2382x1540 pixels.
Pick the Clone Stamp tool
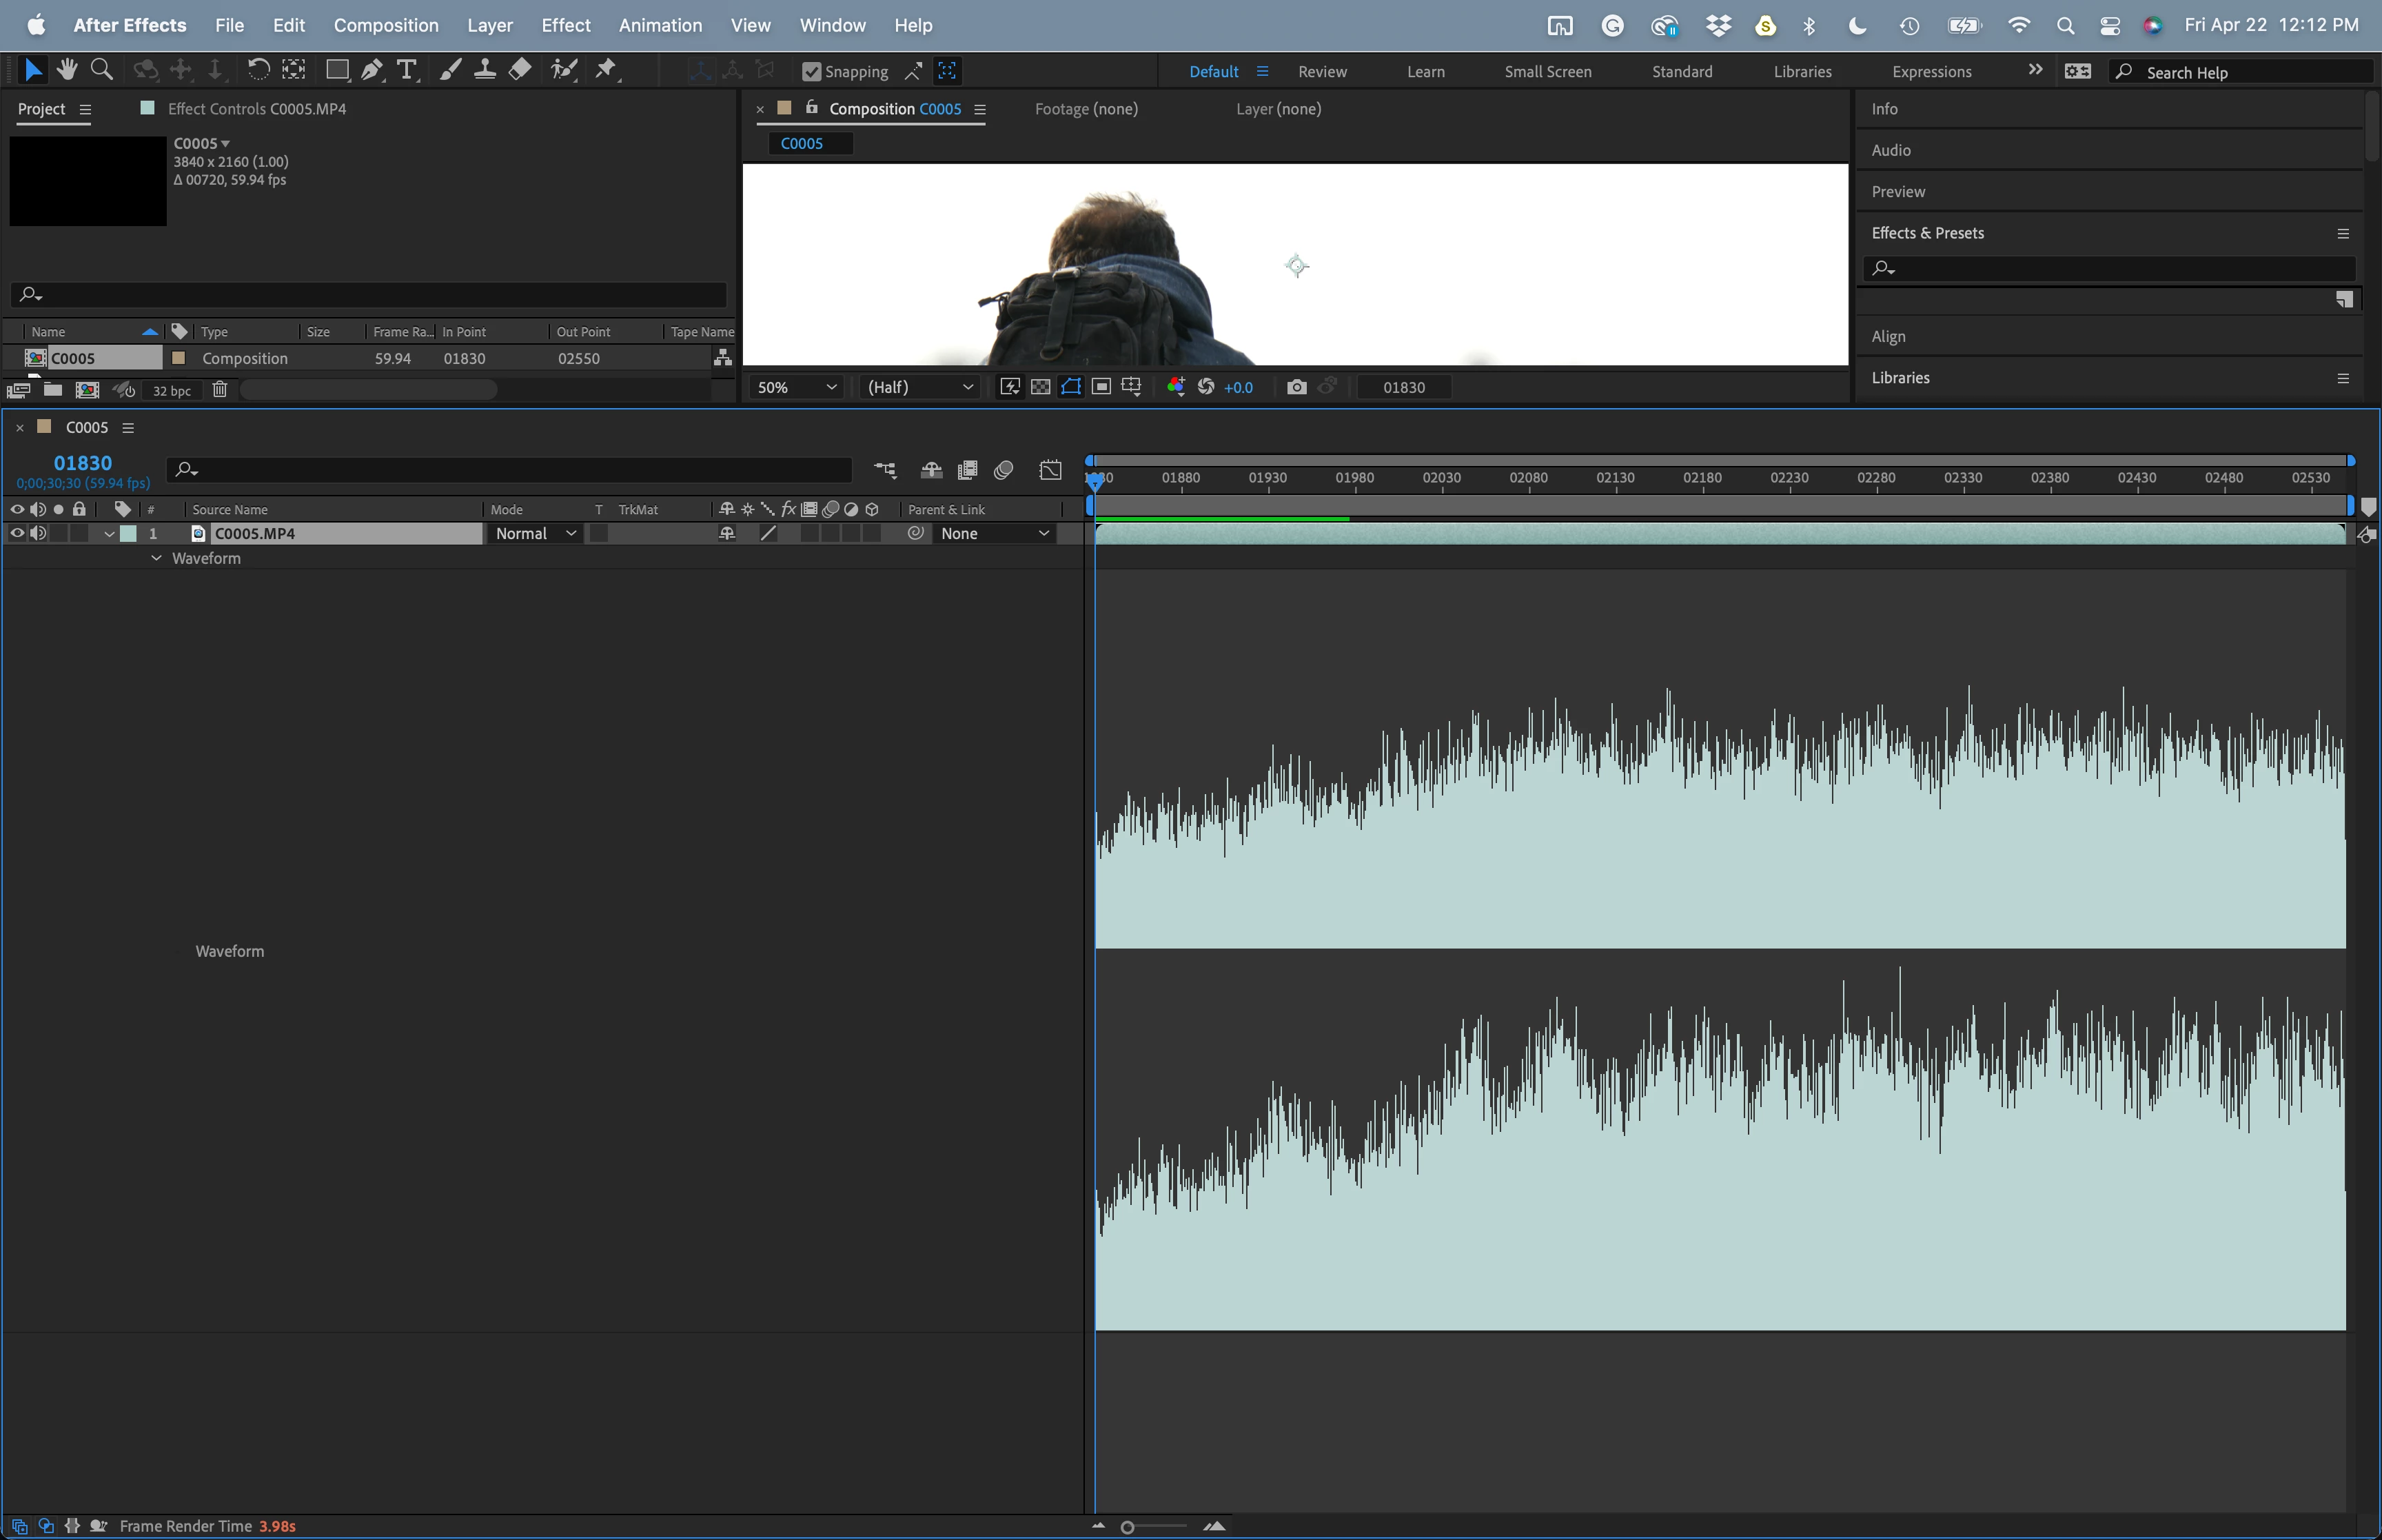click(485, 70)
